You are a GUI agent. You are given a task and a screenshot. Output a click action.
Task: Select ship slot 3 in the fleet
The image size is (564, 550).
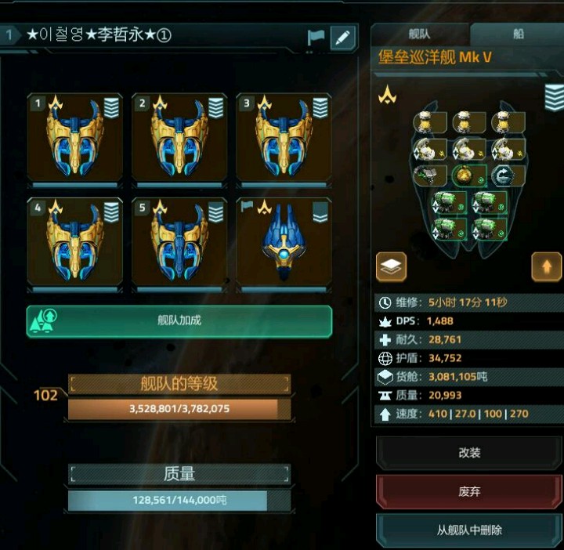pyautogui.click(x=284, y=138)
